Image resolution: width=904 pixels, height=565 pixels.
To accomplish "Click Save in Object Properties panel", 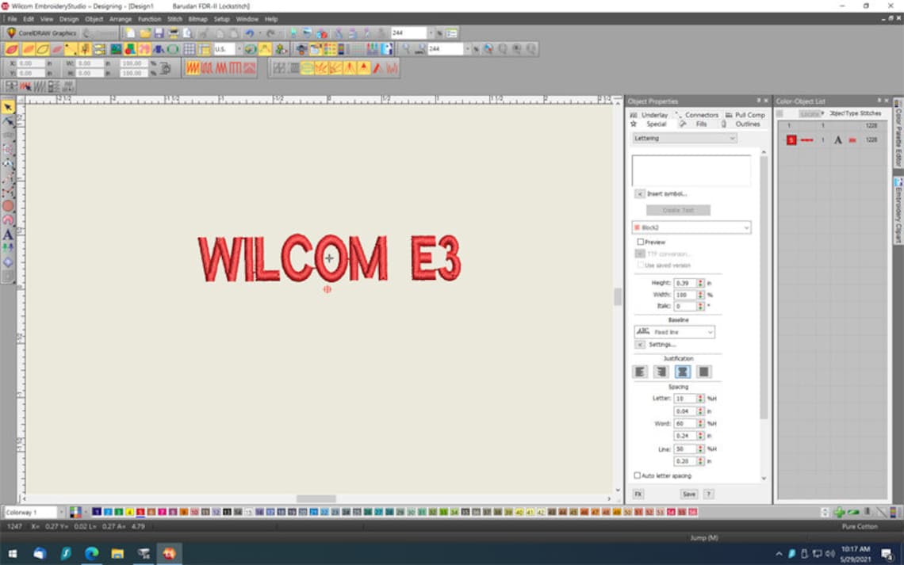I will pyautogui.click(x=689, y=493).
